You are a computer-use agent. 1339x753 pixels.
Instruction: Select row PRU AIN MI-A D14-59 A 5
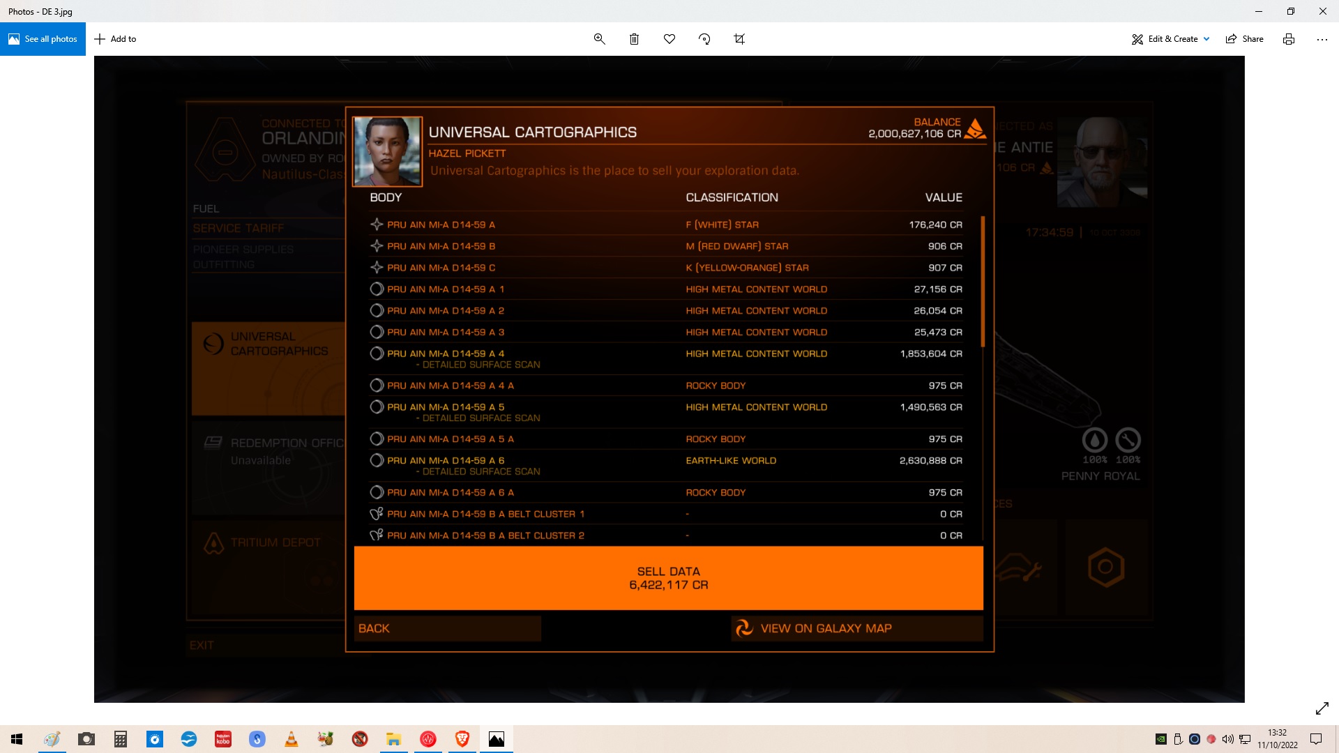click(x=666, y=412)
